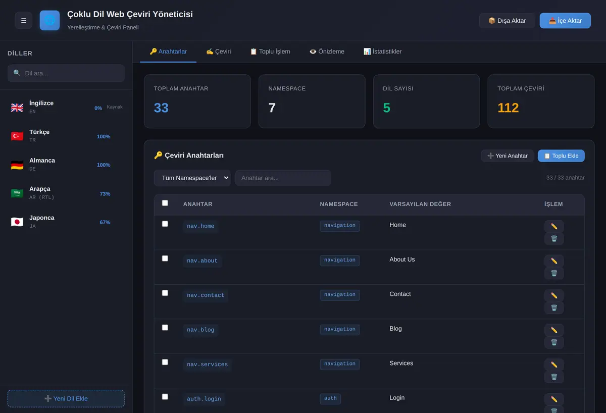Viewport: 606px width, 413px height.
Task: Focus the Dil ara language search field
Action: (x=66, y=73)
